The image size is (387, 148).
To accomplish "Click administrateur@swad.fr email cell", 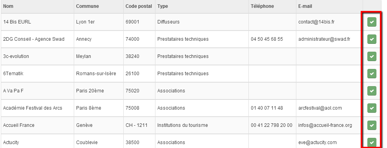I will tap(324, 39).
